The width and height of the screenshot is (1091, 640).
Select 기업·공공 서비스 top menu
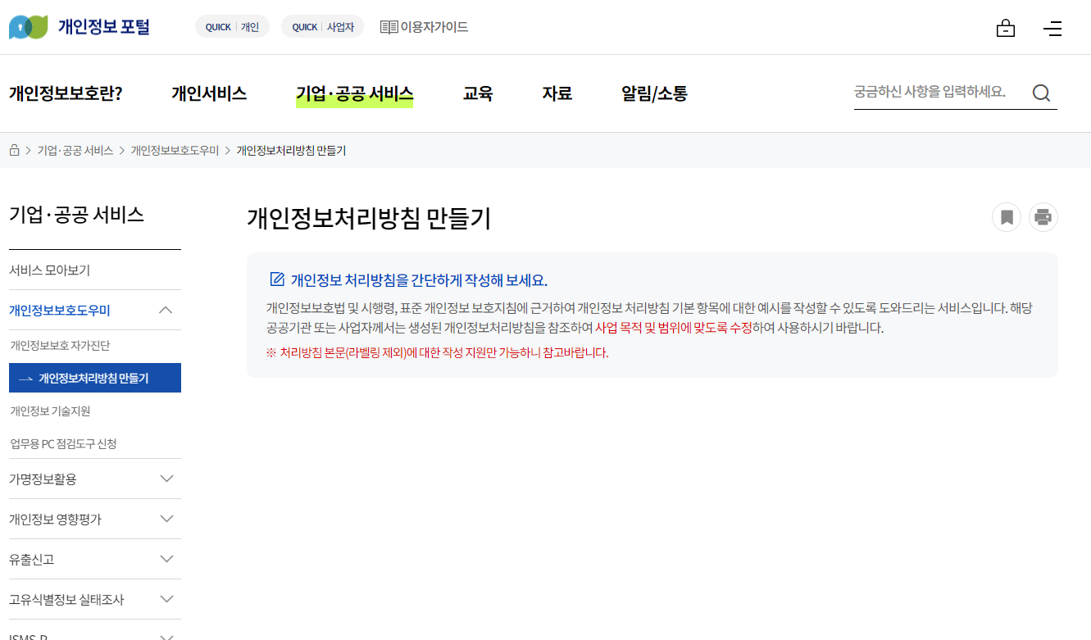pyautogui.click(x=354, y=93)
